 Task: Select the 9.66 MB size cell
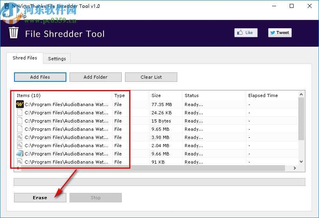pos(160,153)
